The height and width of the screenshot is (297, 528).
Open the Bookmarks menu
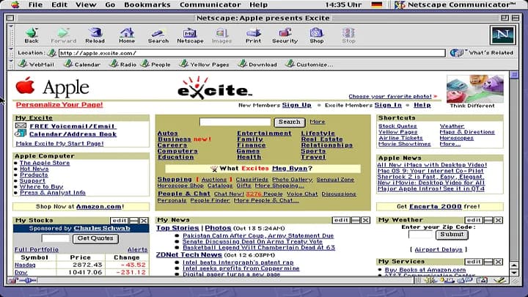click(x=146, y=4)
